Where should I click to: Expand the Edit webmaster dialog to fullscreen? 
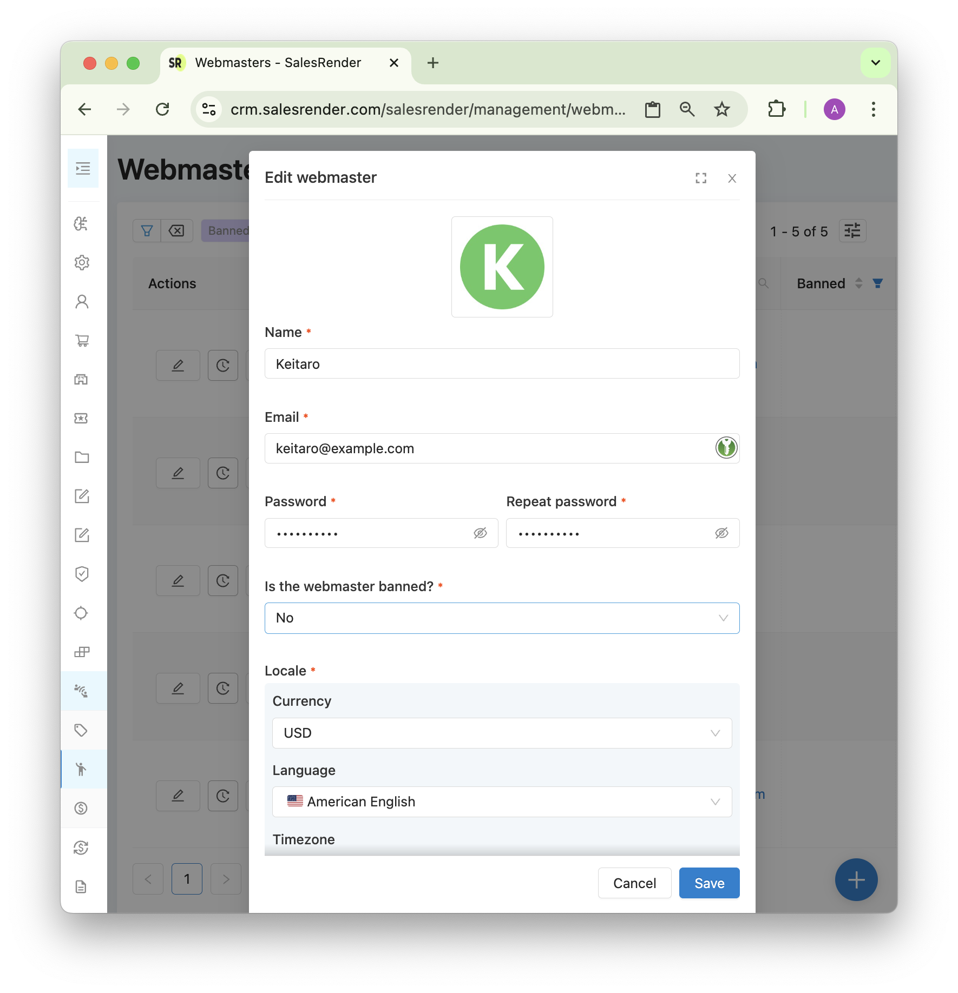[x=701, y=178]
